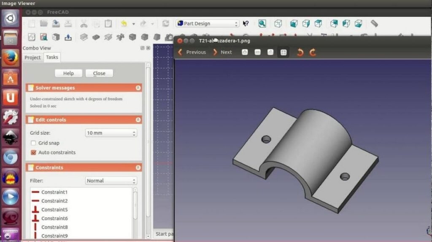Click the measure distance ruler icon
The height and width of the screenshot is (242, 432).
click(374, 24)
